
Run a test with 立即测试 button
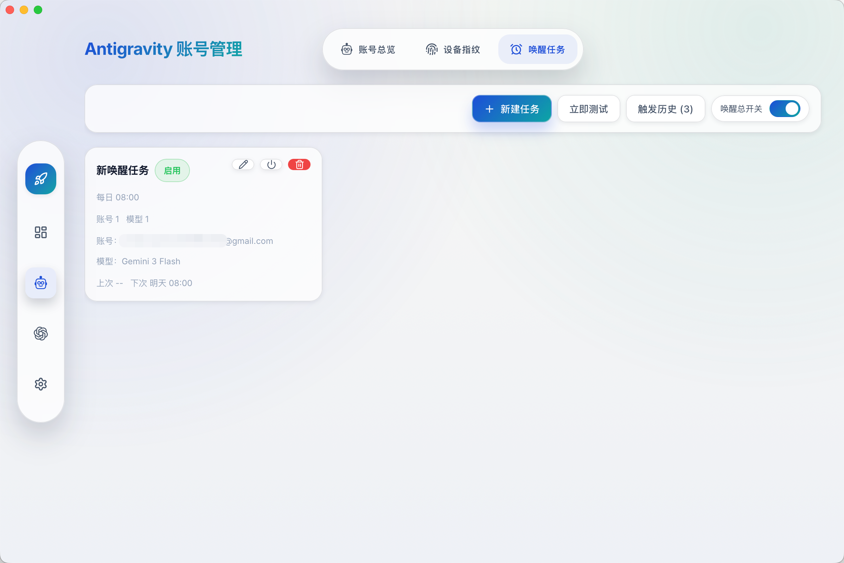(x=589, y=109)
